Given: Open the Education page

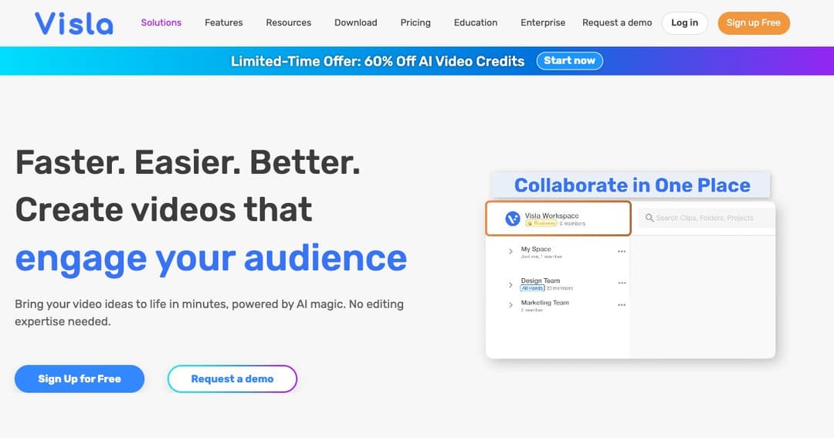Looking at the screenshot, I should click(x=476, y=22).
